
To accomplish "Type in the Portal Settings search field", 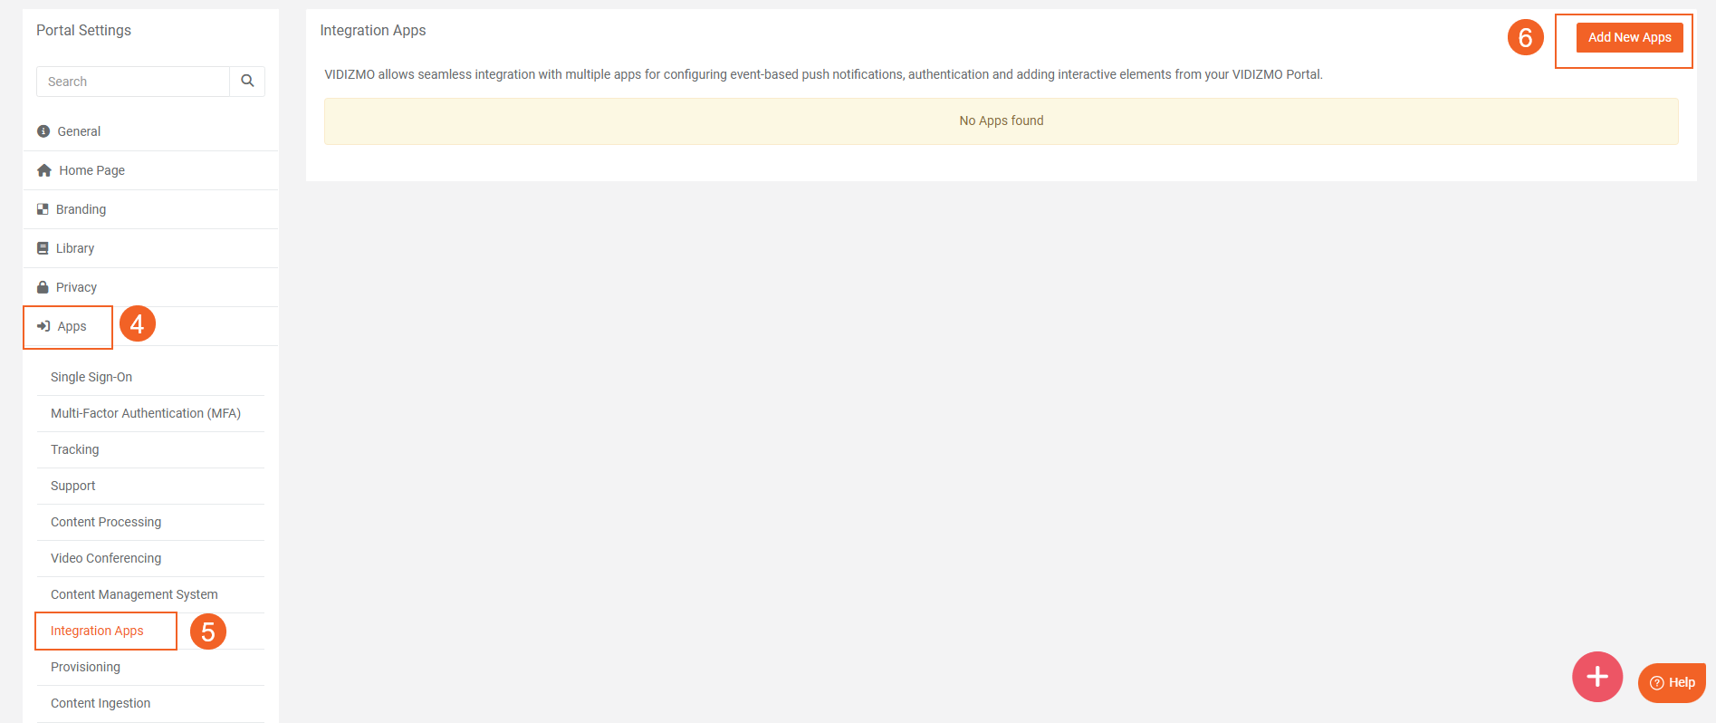I will coord(133,82).
